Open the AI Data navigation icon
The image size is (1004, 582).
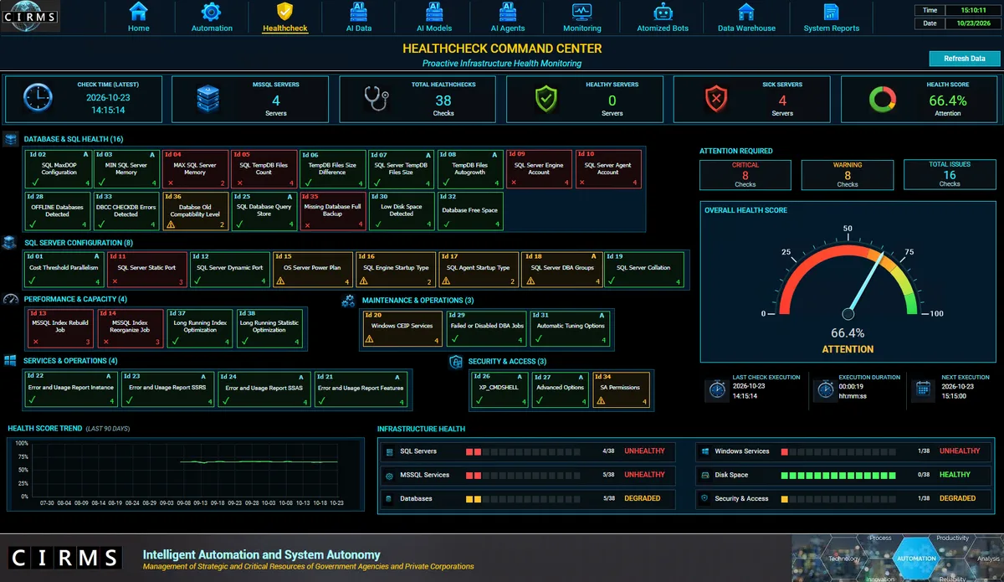pyautogui.click(x=359, y=12)
